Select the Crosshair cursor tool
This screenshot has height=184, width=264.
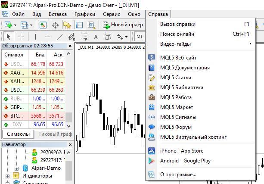click(x=21, y=37)
